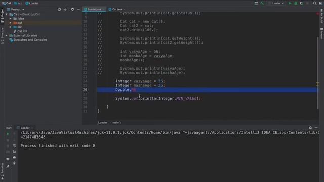Click the dump threads camera icon
Screen dimensions: 324x182
[x=8, y=152]
